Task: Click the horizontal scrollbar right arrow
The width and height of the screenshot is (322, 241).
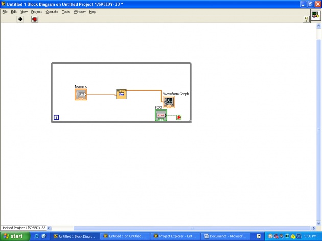Action: (x=314, y=228)
